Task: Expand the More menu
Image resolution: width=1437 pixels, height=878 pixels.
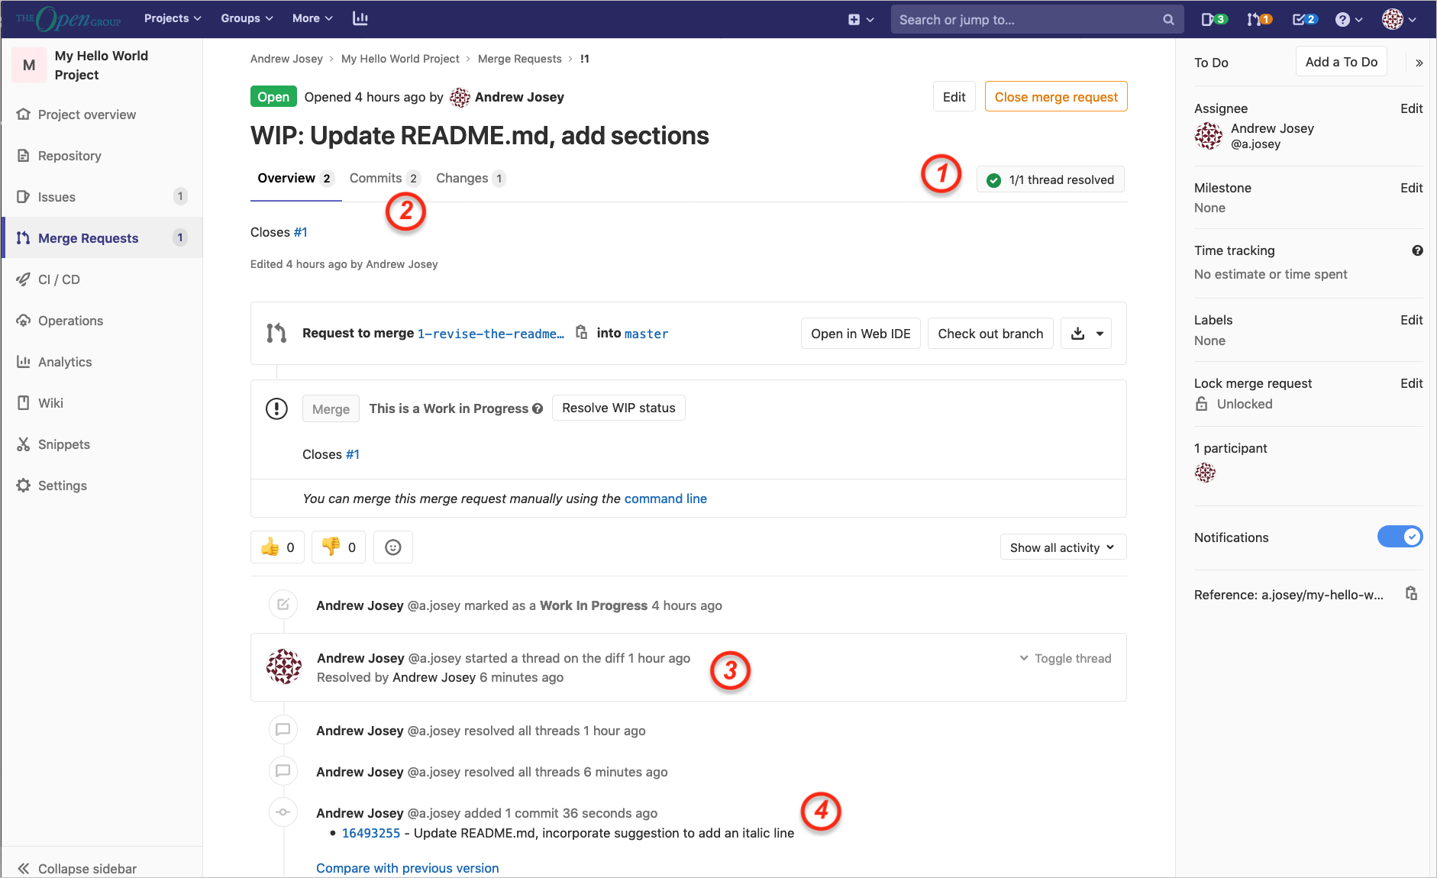Action: (x=312, y=18)
